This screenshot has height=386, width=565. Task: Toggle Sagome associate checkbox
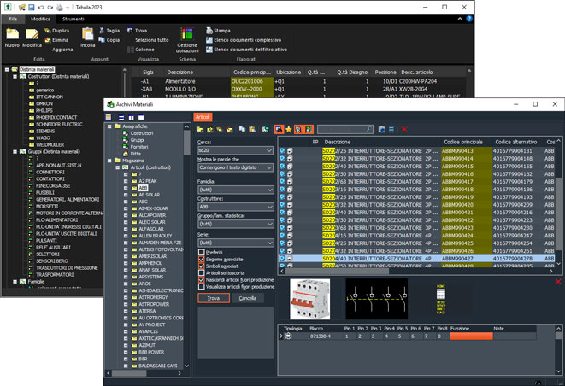point(202,260)
